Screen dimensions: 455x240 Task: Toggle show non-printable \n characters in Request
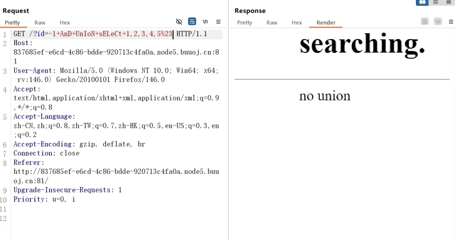[x=205, y=21]
